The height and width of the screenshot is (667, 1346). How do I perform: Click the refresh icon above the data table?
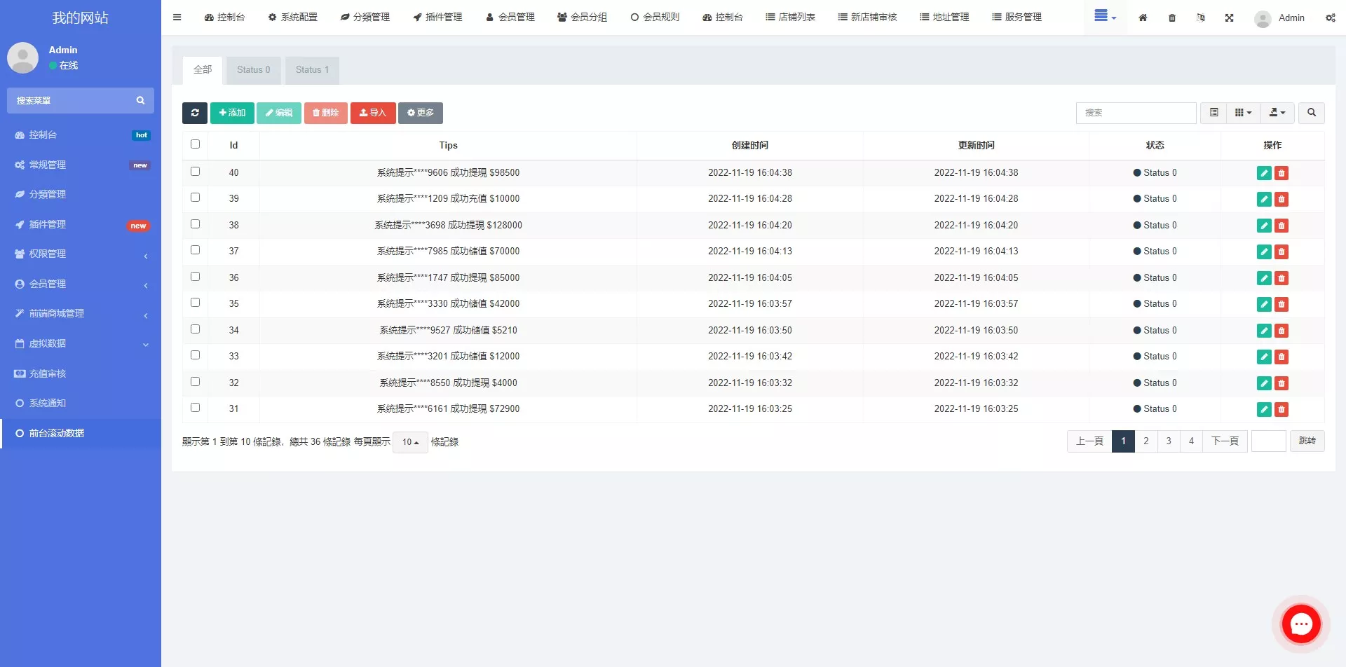(195, 113)
